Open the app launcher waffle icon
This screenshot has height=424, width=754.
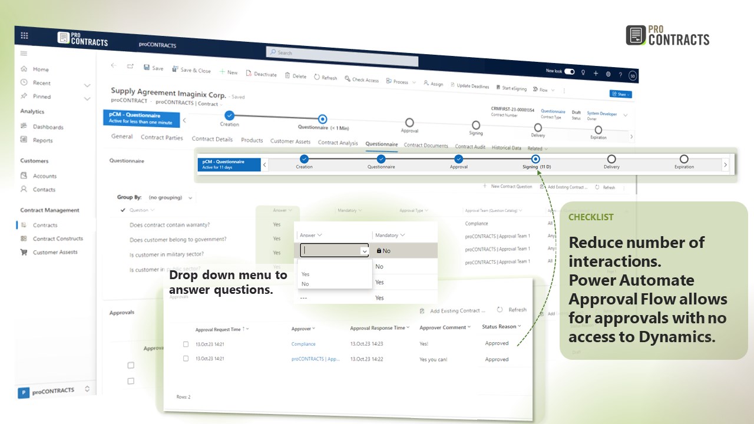pyautogui.click(x=24, y=35)
